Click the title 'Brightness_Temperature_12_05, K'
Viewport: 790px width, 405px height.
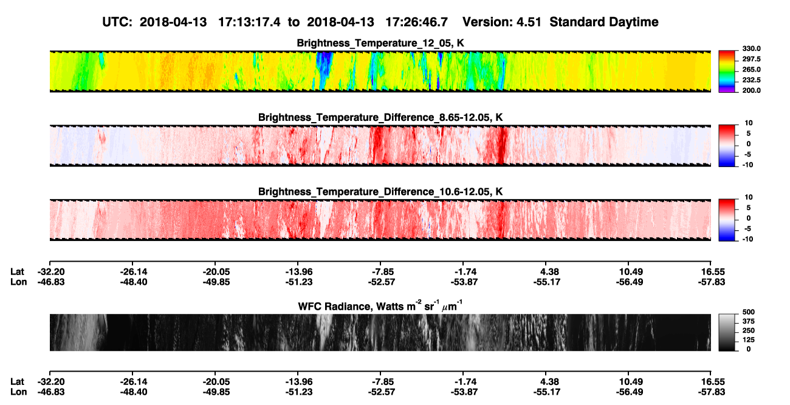pyautogui.click(x=380, y=43)
